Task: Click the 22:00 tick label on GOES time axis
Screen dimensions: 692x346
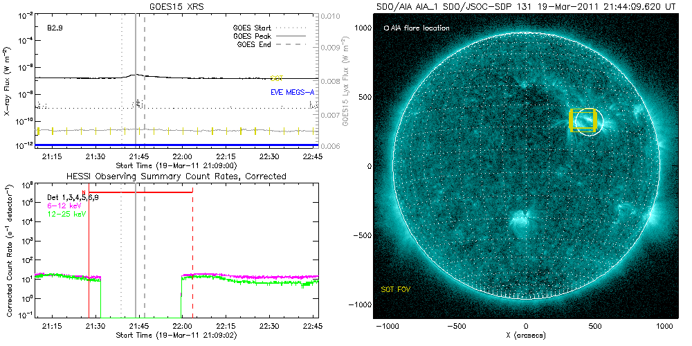Action: click(x=183, y=158)
